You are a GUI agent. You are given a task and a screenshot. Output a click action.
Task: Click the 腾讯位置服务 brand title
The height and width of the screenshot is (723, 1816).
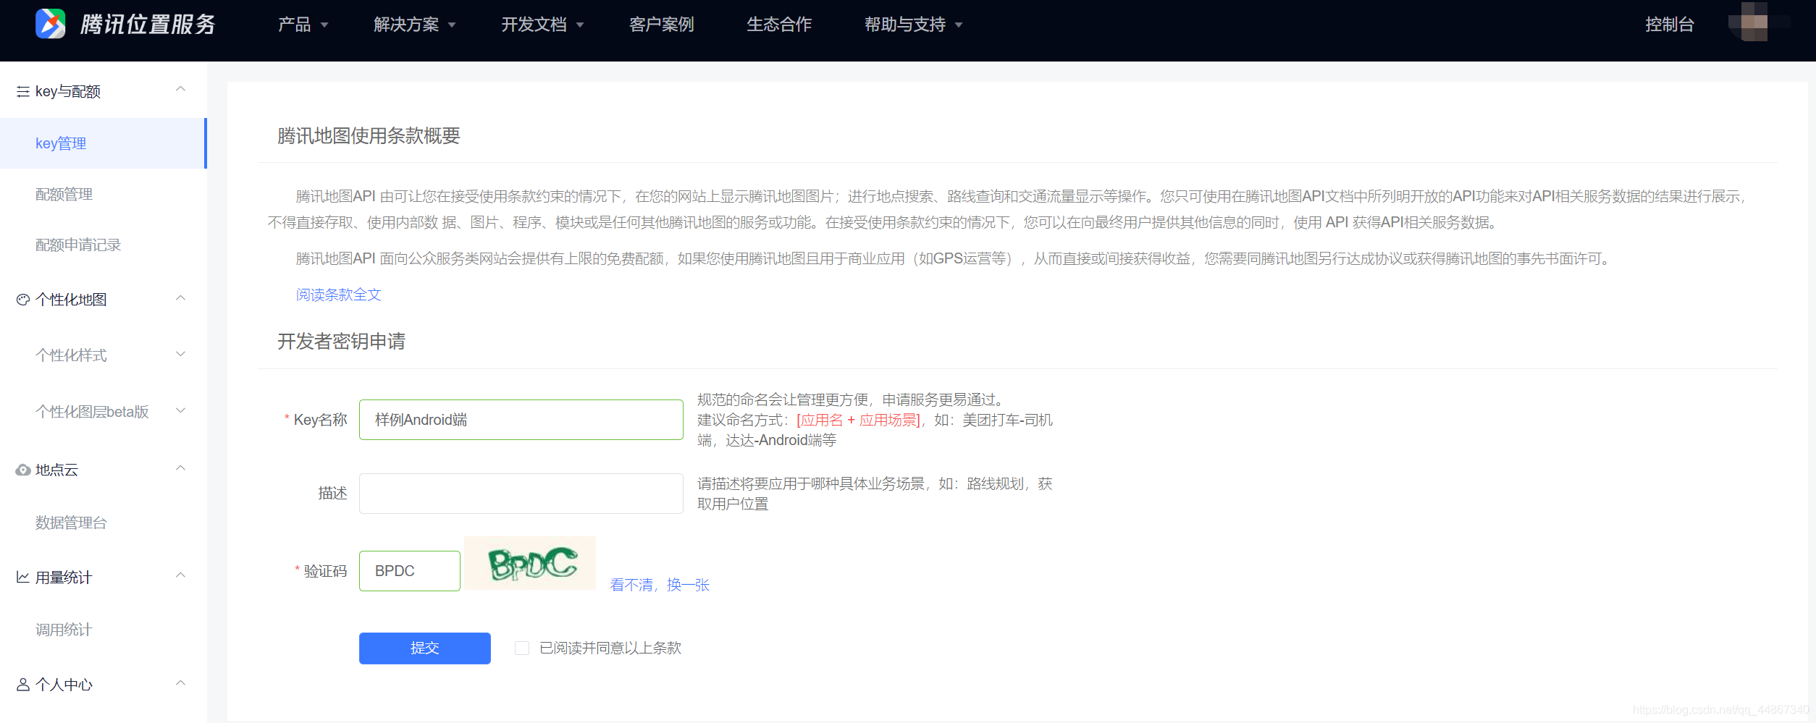(148, 25)
